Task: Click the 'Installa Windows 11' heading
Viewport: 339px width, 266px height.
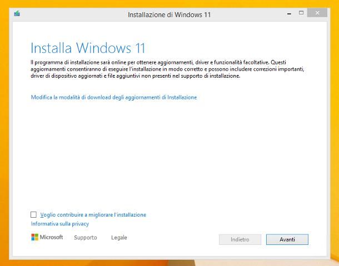Action: (x=88, y=48)
